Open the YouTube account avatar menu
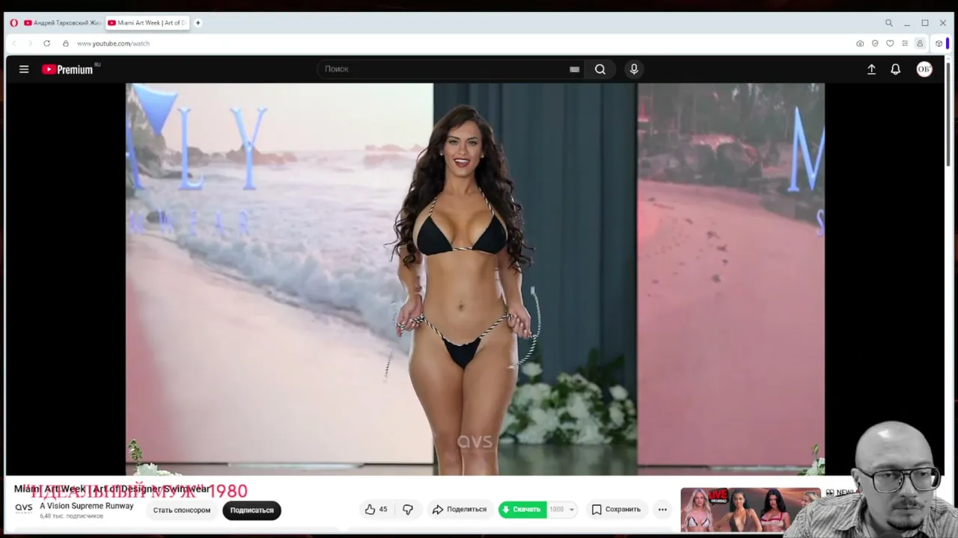 click(924, 69)
